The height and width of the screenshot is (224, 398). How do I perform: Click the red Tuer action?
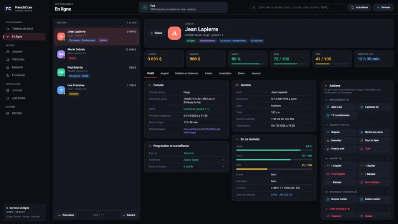(374, 149)
